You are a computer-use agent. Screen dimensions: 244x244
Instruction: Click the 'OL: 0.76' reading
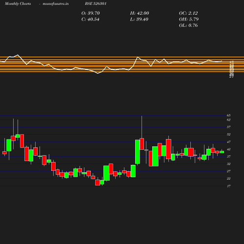[x=188, y=25]
